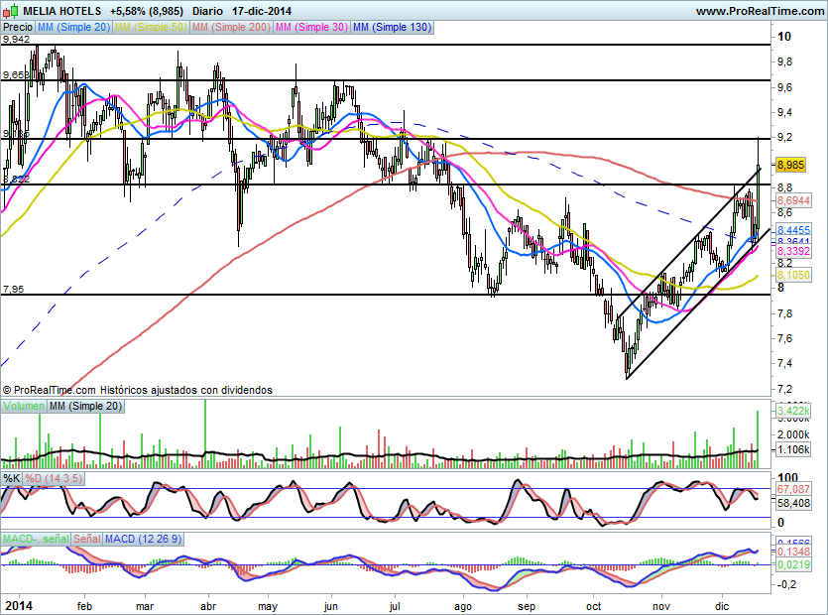This screenshot has width=828, height=615.
Task: Select the MM (Simple 20) price label
Action: pos(74,27)
